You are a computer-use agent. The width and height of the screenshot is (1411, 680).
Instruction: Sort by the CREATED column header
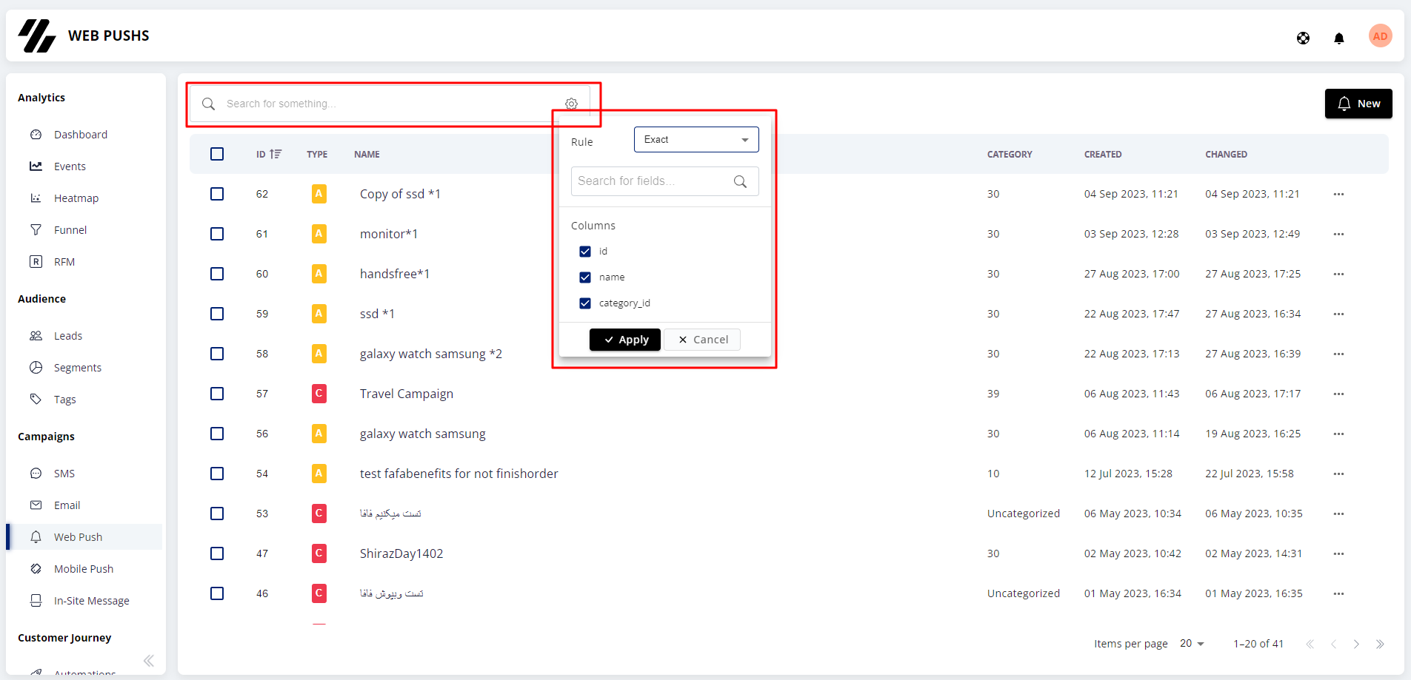point(1103,155)
